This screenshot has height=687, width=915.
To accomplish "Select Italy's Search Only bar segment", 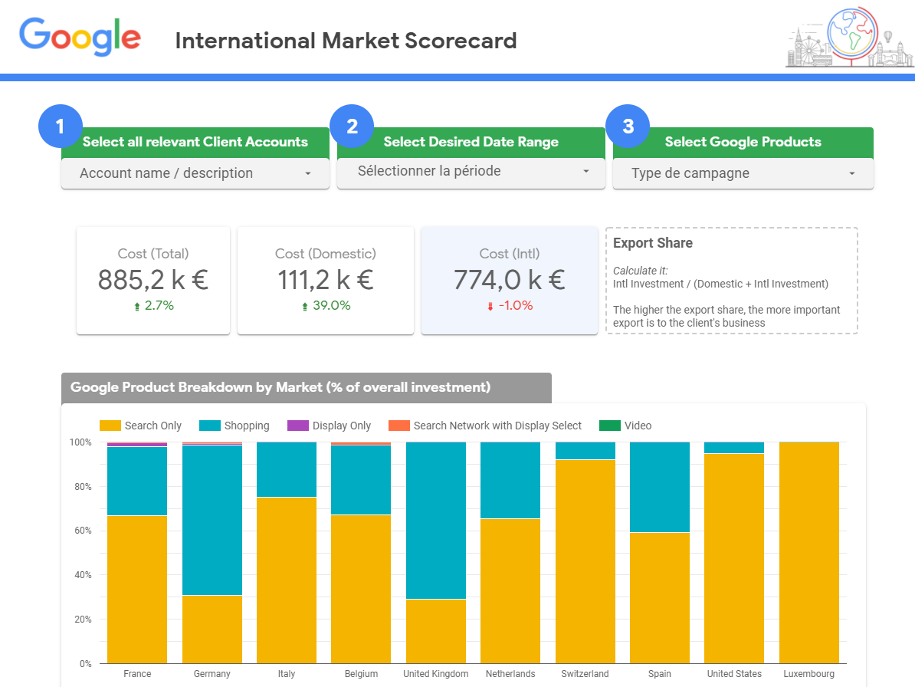I will pyautogui.click(x=287, y=580).
